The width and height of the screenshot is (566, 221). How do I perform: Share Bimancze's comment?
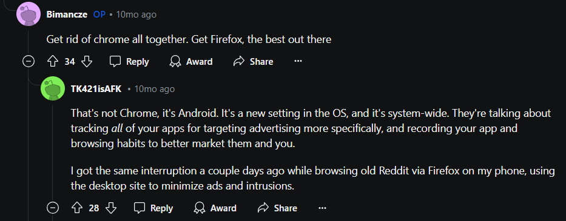point(253,62)
